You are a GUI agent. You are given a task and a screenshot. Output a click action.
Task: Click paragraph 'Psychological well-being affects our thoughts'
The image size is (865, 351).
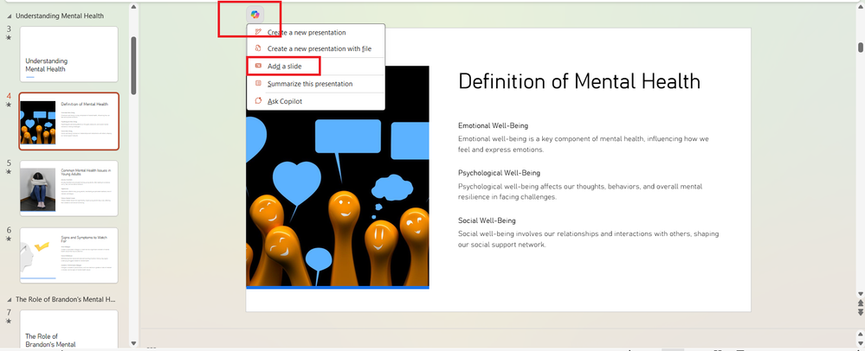[580, 192]
